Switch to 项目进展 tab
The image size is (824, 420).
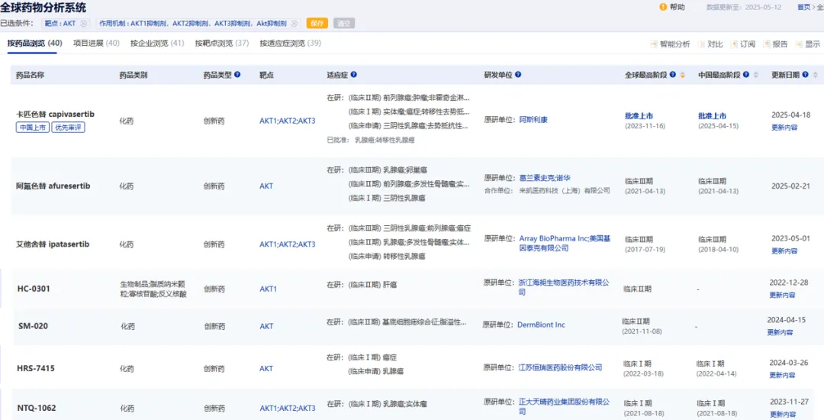96,44
